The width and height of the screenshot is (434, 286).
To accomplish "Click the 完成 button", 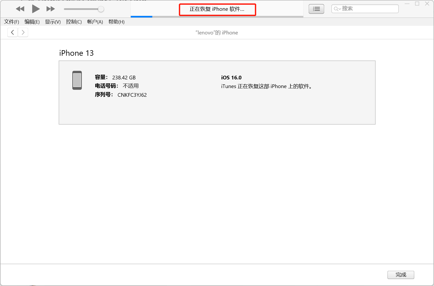I will [401, 275].
